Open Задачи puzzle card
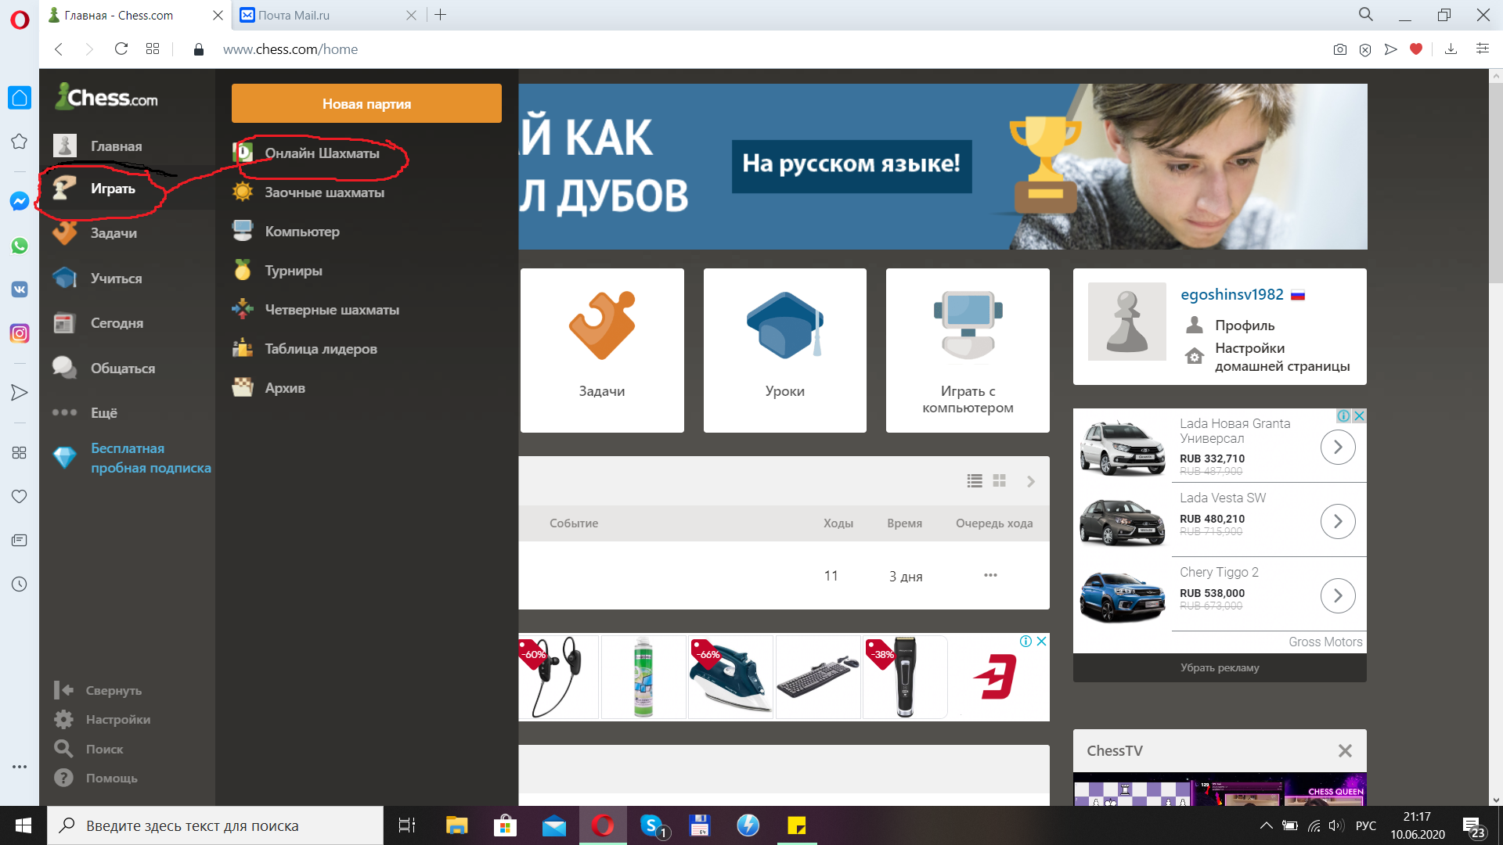 (602, 351)
